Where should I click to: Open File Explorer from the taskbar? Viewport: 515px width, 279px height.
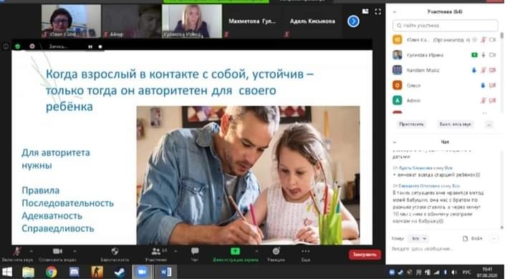click(x=28, y=272)
